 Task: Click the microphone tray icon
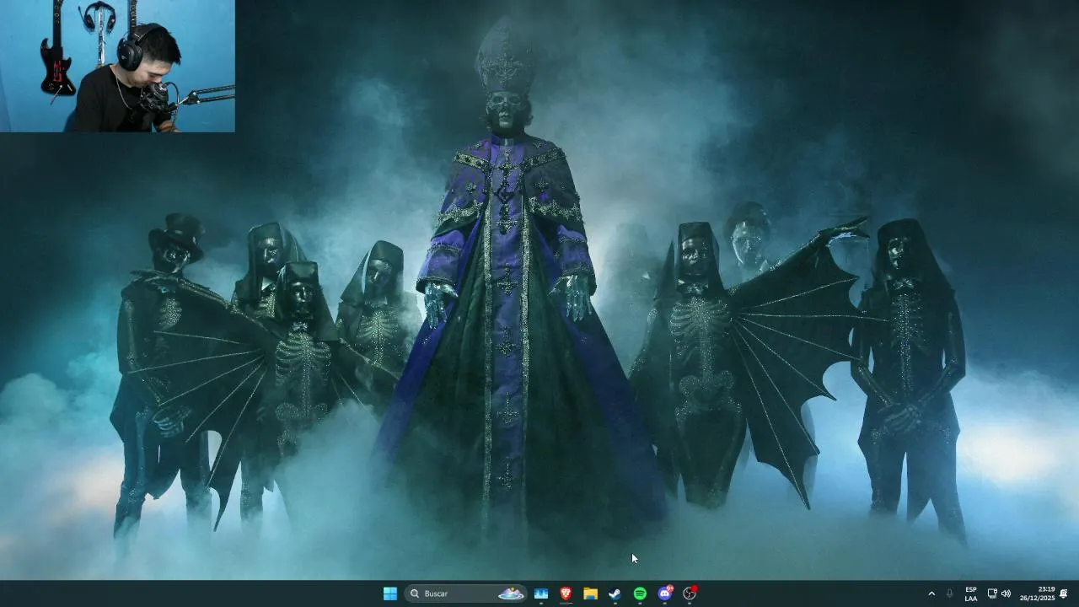pos(950,594)
